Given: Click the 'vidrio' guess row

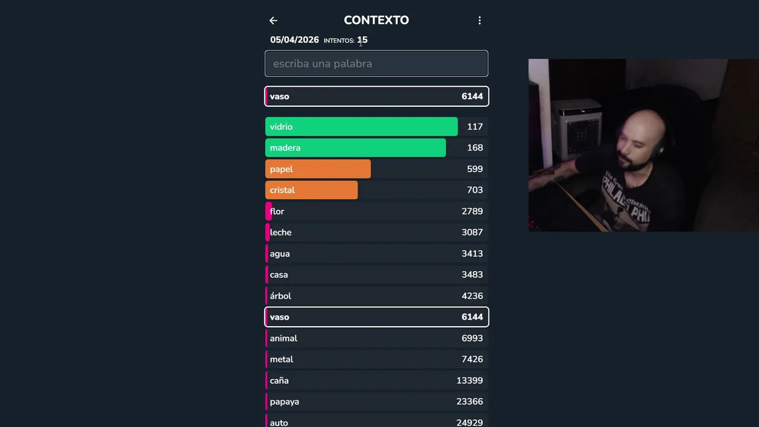Looking at the screenshot, I should pyautogui.click(x=377, y=127).
